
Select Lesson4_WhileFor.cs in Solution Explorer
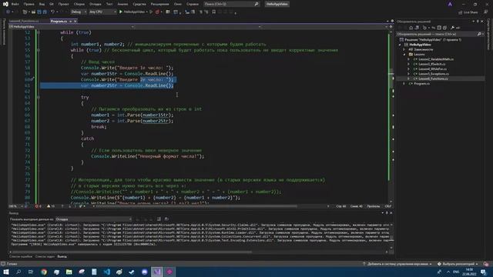point(432,68)
